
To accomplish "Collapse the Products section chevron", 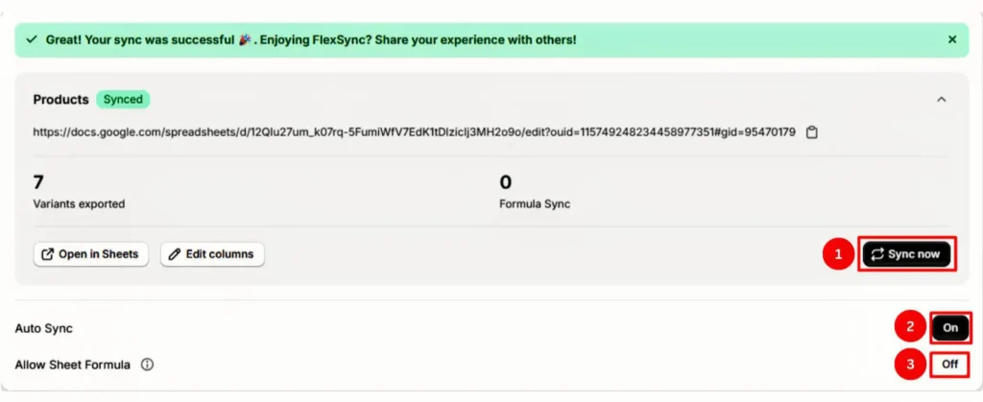I will [x=941, y=100].
